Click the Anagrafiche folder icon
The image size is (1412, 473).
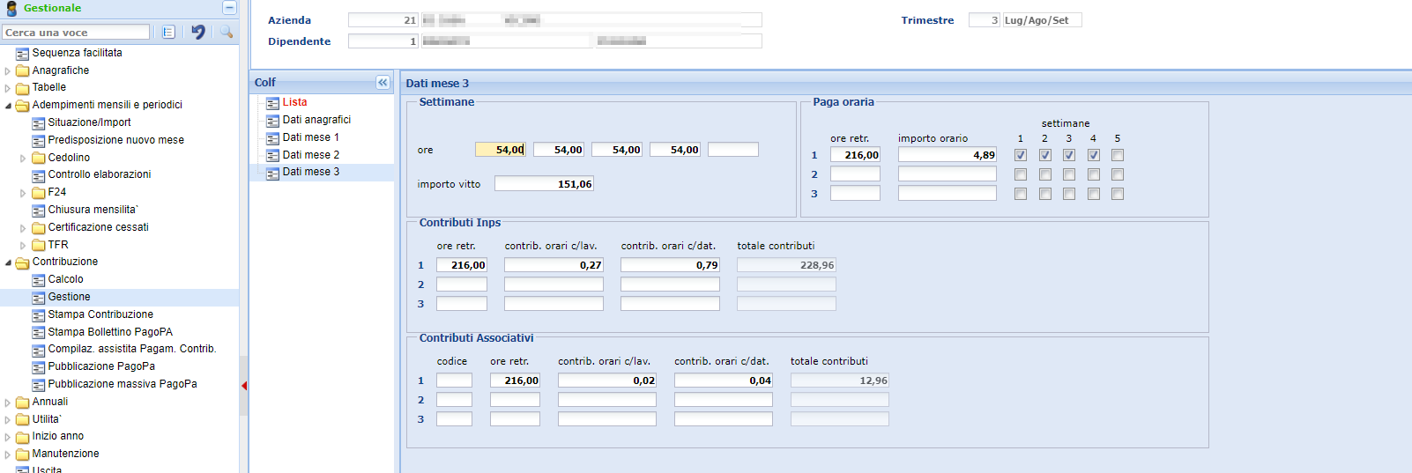tap(23, 71)
